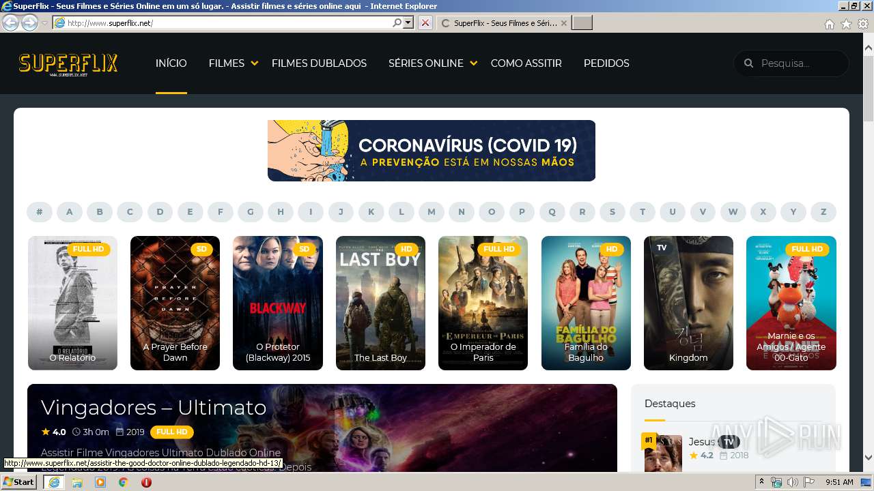Open file explorer taskbar icon
This screenshot has height=491, width=874.
click(x=77, y=482)
